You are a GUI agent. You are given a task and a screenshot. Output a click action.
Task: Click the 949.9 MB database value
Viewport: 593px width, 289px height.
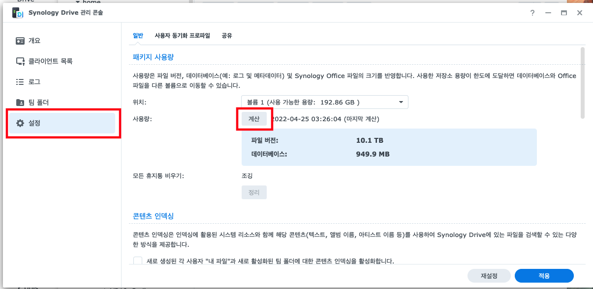tap(373, 154)
